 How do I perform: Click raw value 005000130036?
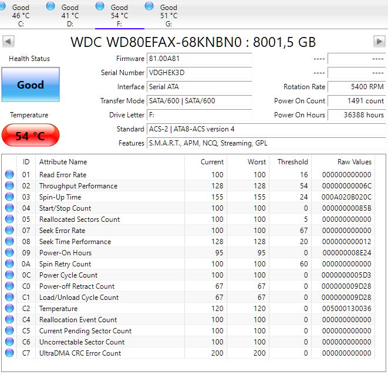[346, 309]
